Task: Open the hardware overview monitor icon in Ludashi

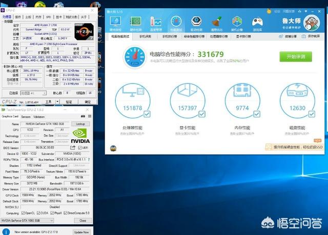Action: tap(115, 22)
